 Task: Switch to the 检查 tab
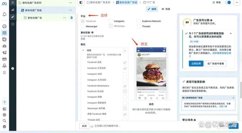(166, 9)
